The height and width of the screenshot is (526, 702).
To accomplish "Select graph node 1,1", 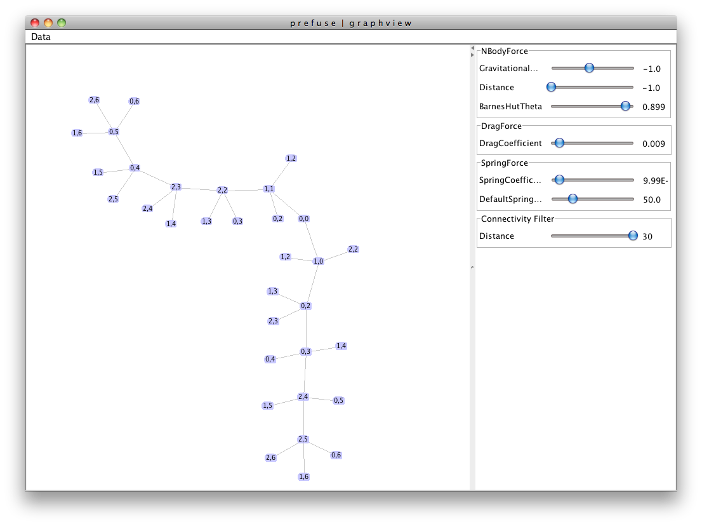I will 268,189.
